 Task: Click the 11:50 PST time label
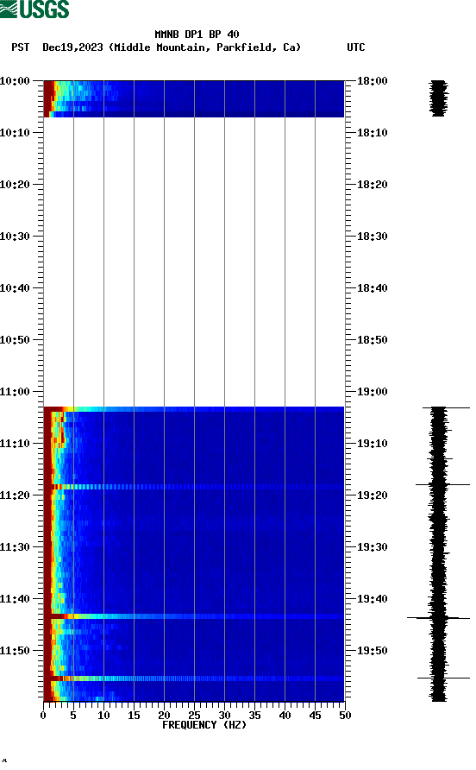15,651
